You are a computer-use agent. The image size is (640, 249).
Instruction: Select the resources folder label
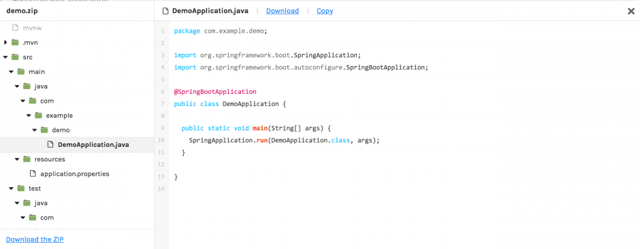(50, 159)
